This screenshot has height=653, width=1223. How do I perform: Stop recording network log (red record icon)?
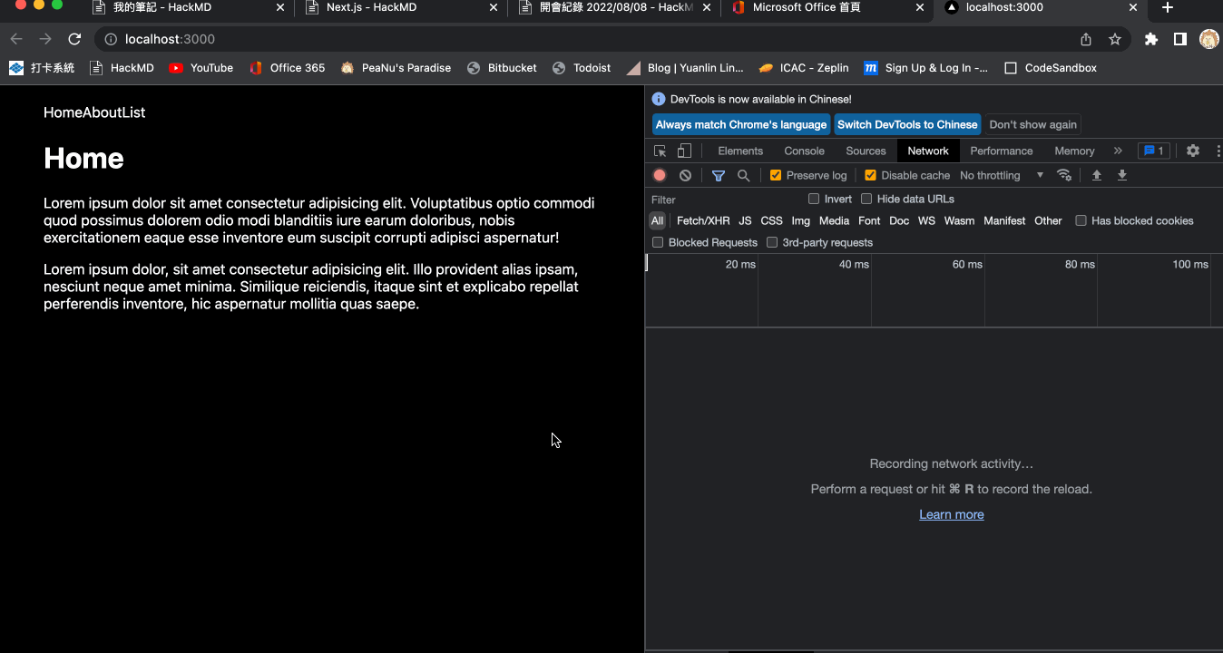pos(660,175)
